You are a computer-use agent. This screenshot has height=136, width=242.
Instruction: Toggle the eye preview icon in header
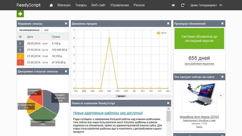[x=173, y=5]
